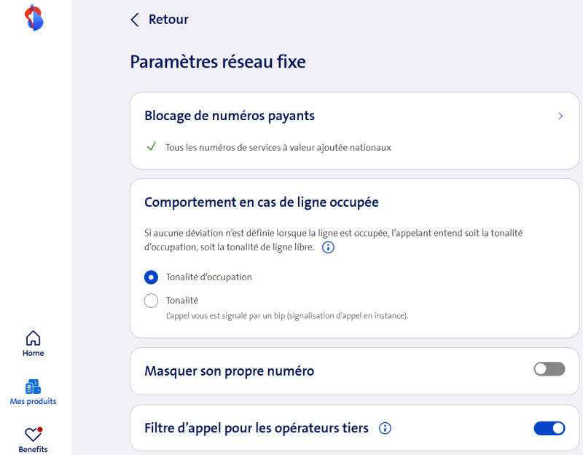Open the Blocage de numéros payants heading

click(230, 116)
